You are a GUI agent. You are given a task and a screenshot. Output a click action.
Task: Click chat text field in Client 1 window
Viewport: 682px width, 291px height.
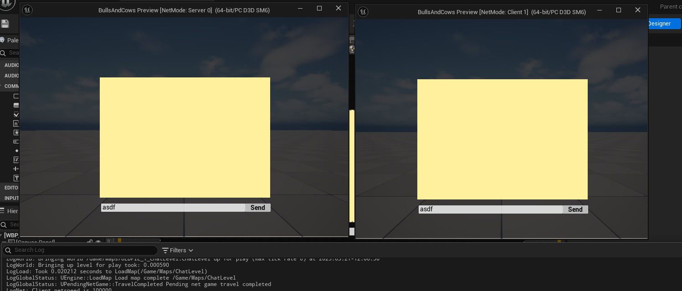click(491, 209)
